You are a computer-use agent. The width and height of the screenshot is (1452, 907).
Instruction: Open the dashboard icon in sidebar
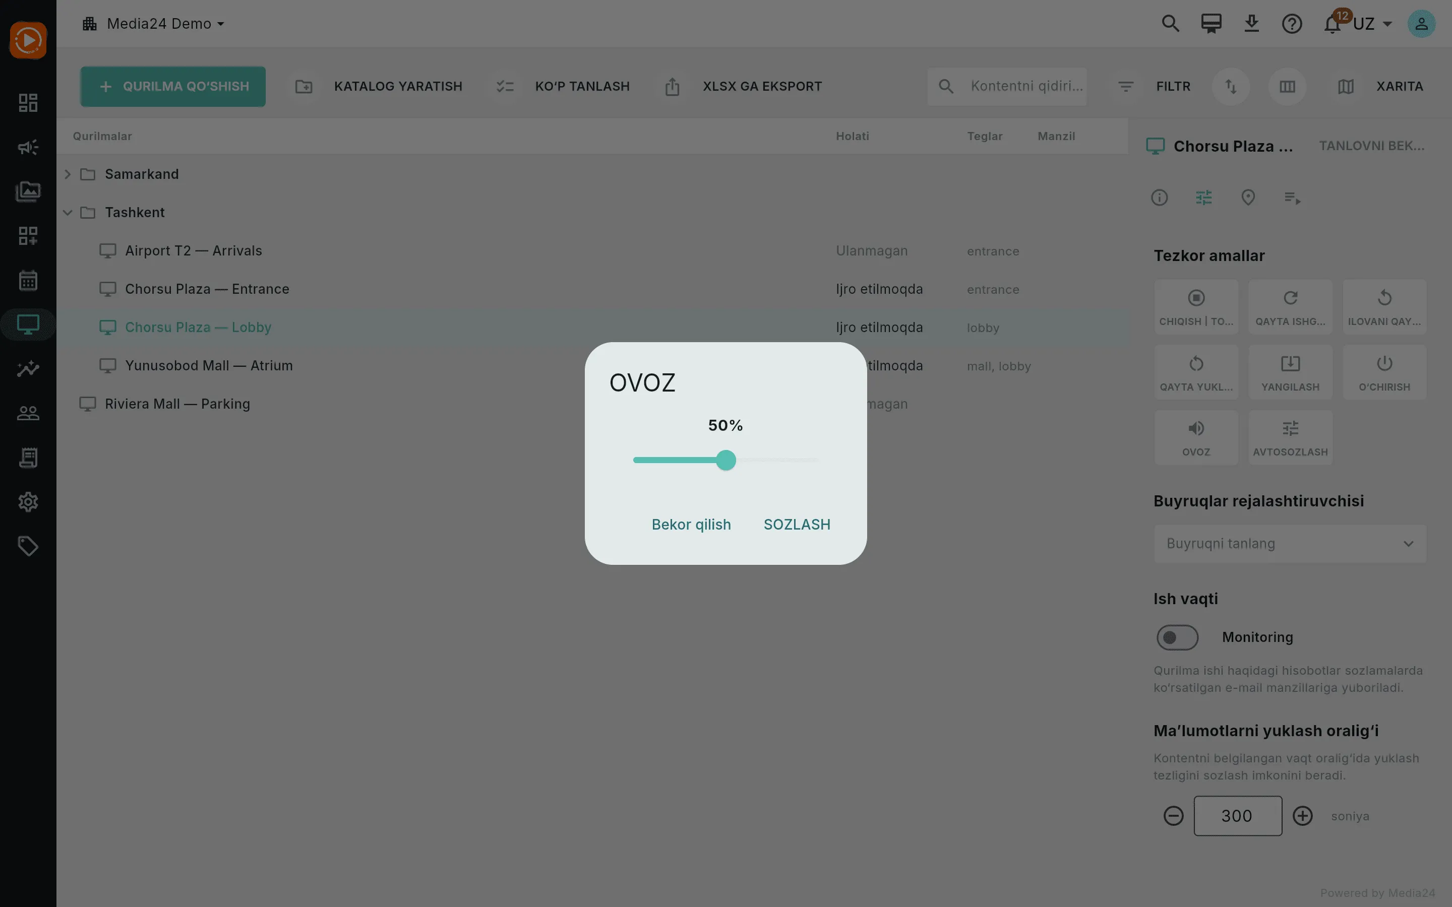(x=28, y=103)
